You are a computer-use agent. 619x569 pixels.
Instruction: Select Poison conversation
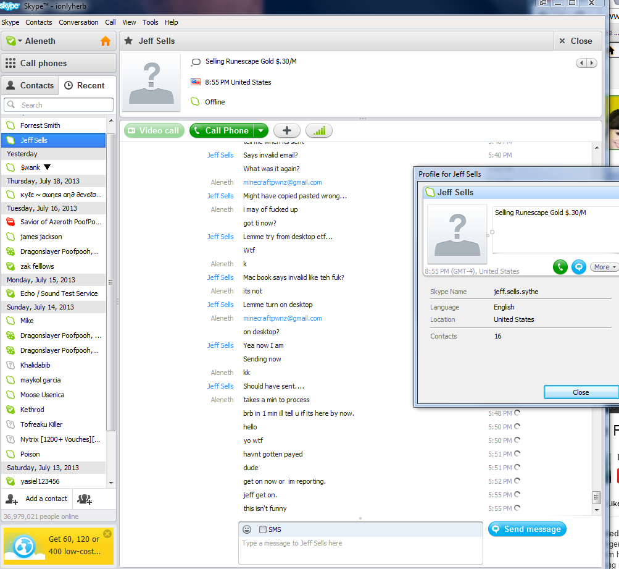(x=54, y=454)
